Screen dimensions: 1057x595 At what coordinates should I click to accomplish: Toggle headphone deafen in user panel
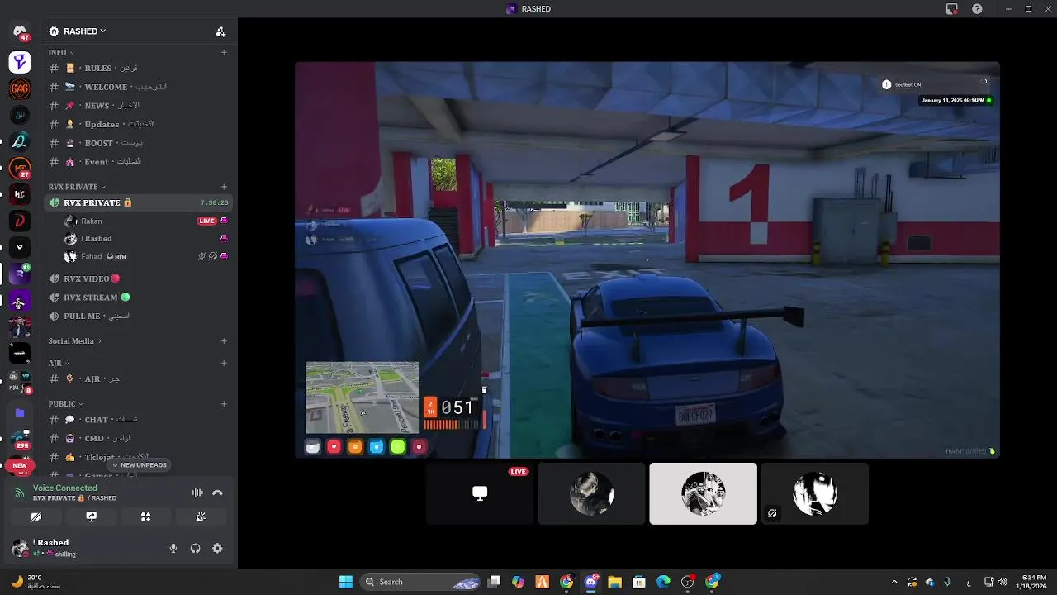click(x=195, y=548)
